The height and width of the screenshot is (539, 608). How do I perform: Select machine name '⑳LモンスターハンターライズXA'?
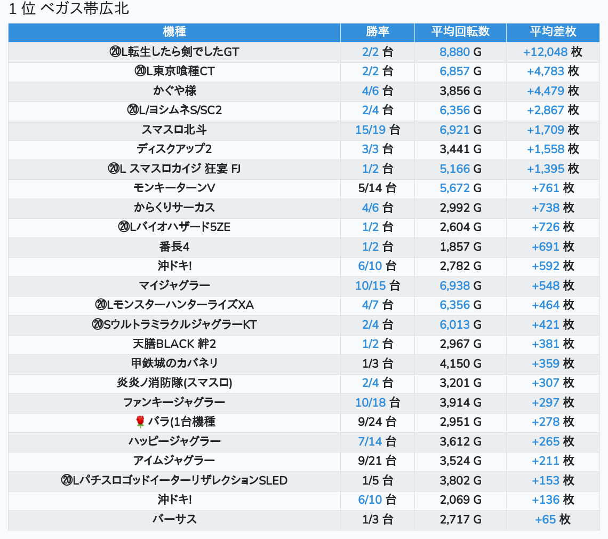pos(174,305)
